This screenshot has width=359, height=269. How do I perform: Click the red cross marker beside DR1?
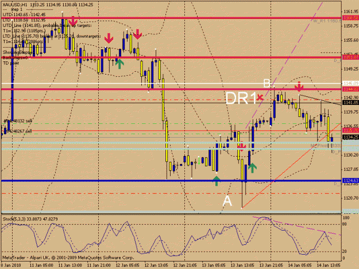click(x=260, y=98)
